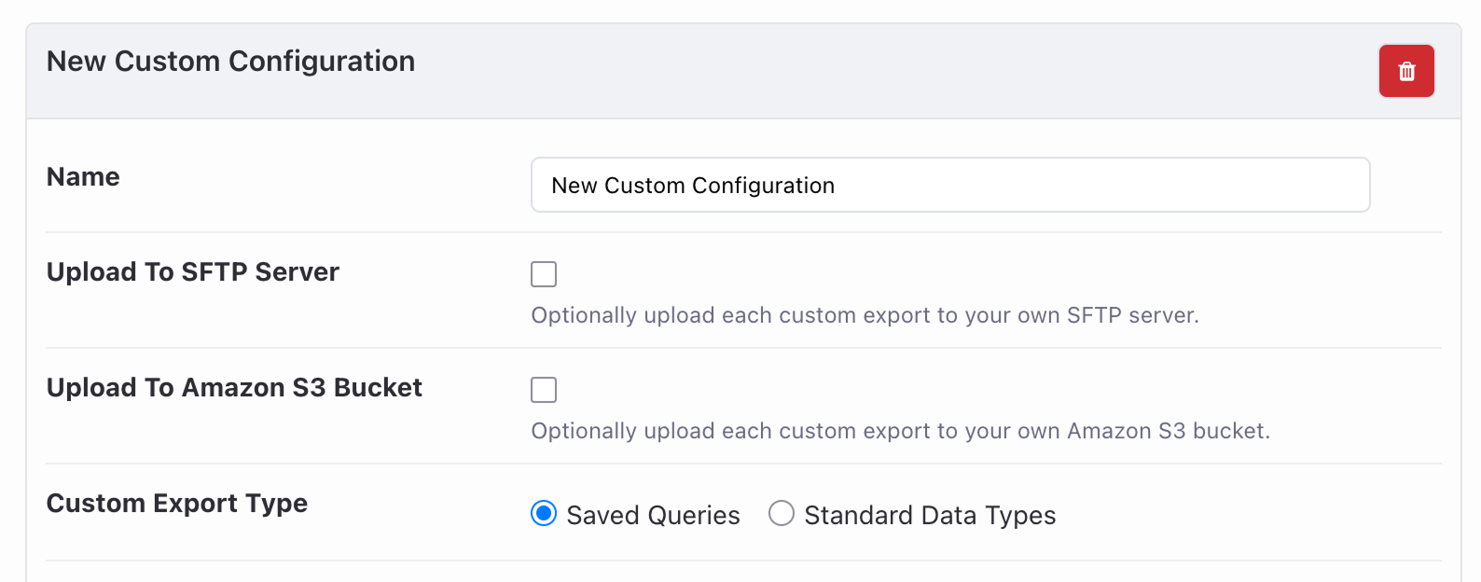Click the 'New Custom Configuration' panel heading

pos(230,62)
